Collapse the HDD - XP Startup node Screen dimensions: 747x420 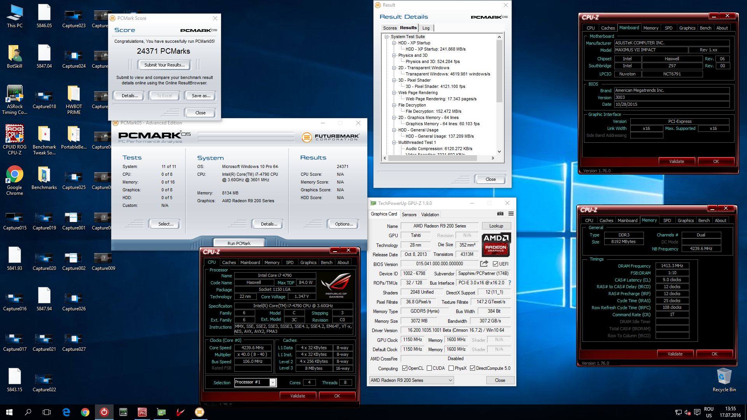[x=394, y=43]
